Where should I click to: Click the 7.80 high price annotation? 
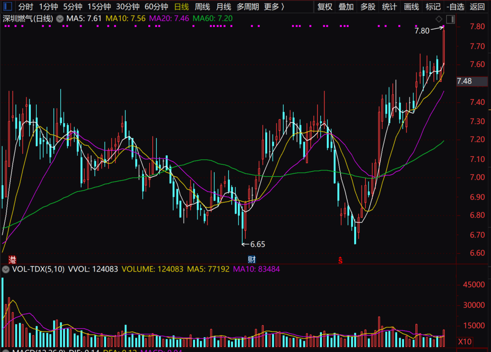click(422, 31)
